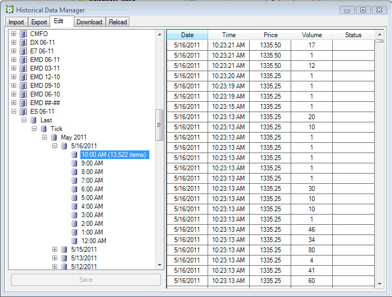This screenshot has height=297, width=392.
Task: Click data grid scroll up arrow
Action: click(x=380, y=34)
